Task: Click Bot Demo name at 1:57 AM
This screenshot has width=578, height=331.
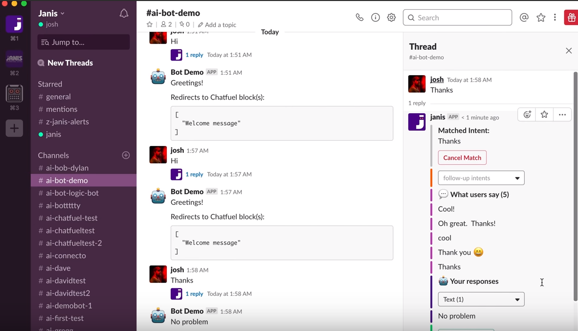Action: (x=187, y=192)
